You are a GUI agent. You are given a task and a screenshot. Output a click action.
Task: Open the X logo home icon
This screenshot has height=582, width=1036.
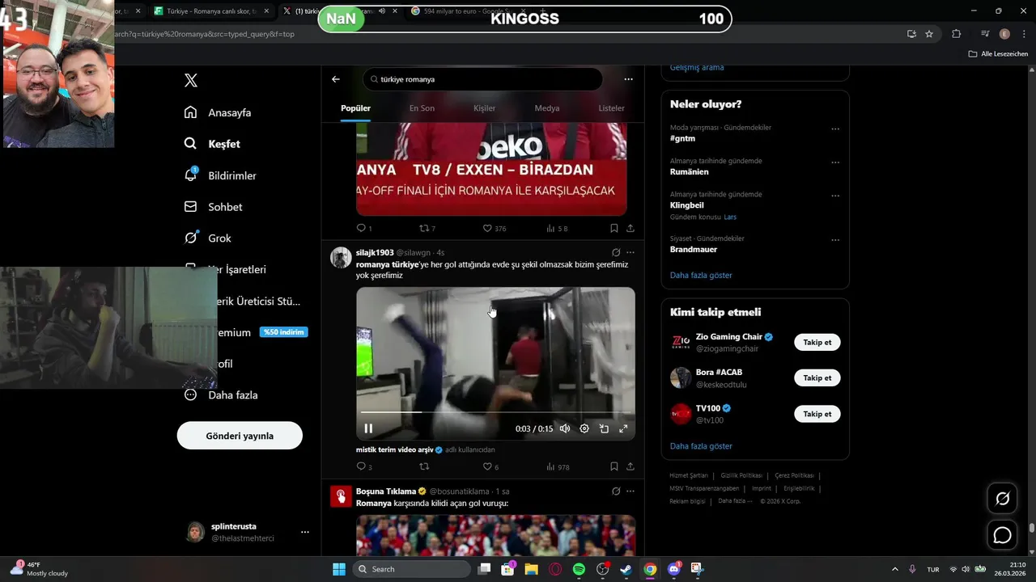[x=191, y=80]
